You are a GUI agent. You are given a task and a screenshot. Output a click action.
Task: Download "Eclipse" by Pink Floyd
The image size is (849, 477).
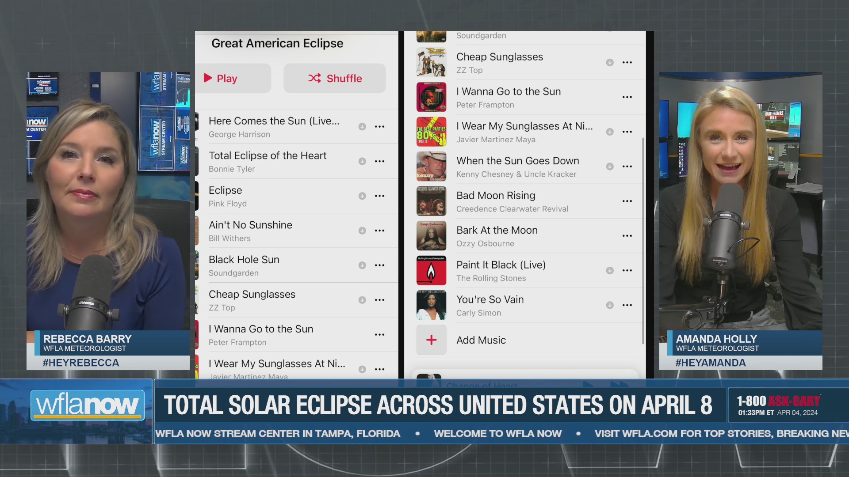362,196
